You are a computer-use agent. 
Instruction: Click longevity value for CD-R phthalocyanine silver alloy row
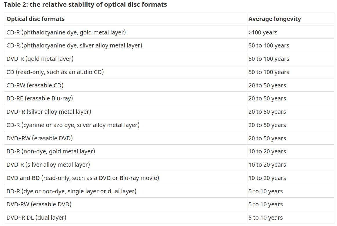(x=269, y=45)
